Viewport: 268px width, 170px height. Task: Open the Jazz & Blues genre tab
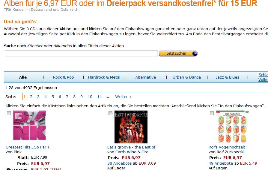227,77
